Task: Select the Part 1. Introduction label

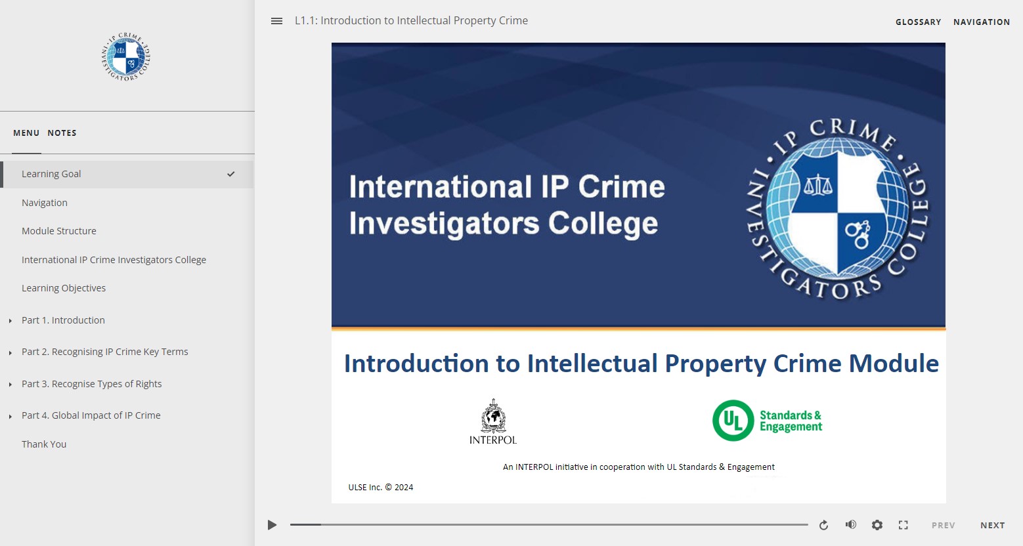Action: pyautogui.click(x=63, y=320)
